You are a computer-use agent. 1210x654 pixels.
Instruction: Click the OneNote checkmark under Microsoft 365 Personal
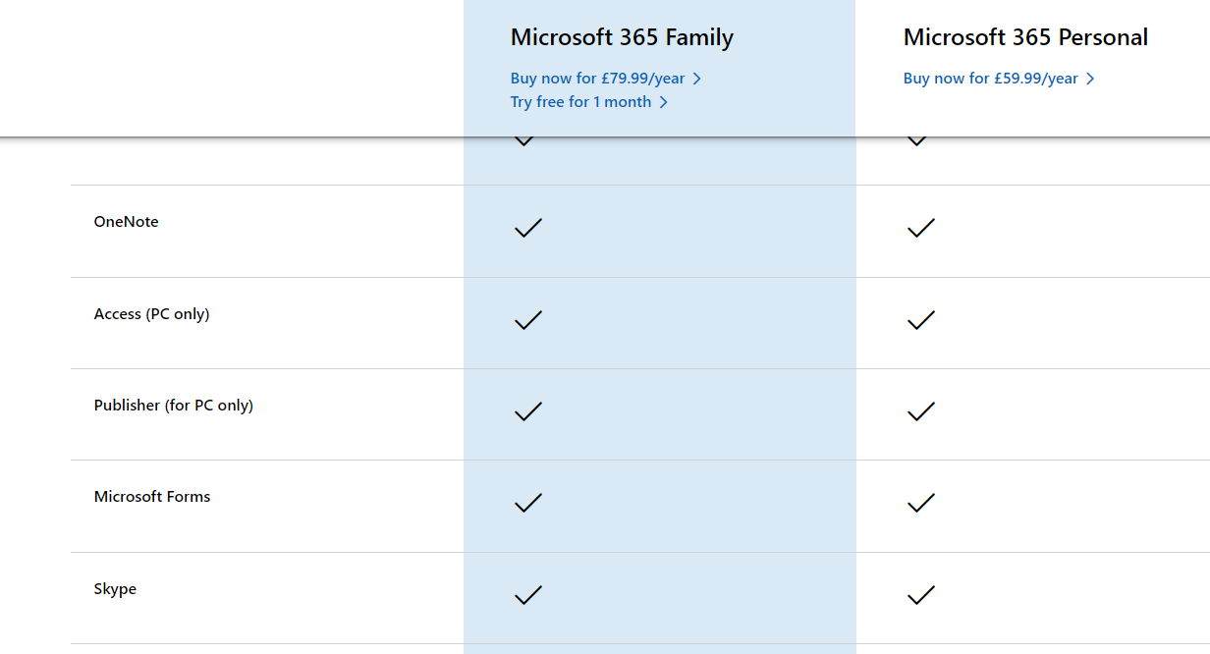(921, 228)
